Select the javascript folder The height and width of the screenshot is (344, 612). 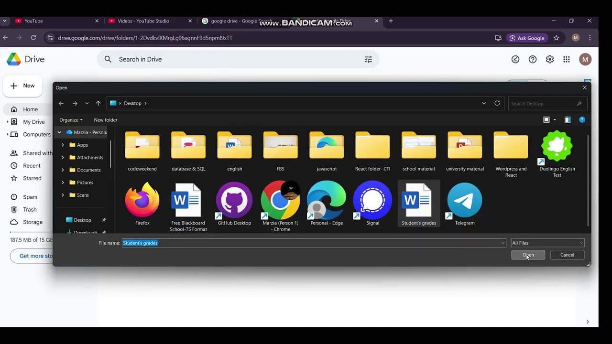[327, 151]
